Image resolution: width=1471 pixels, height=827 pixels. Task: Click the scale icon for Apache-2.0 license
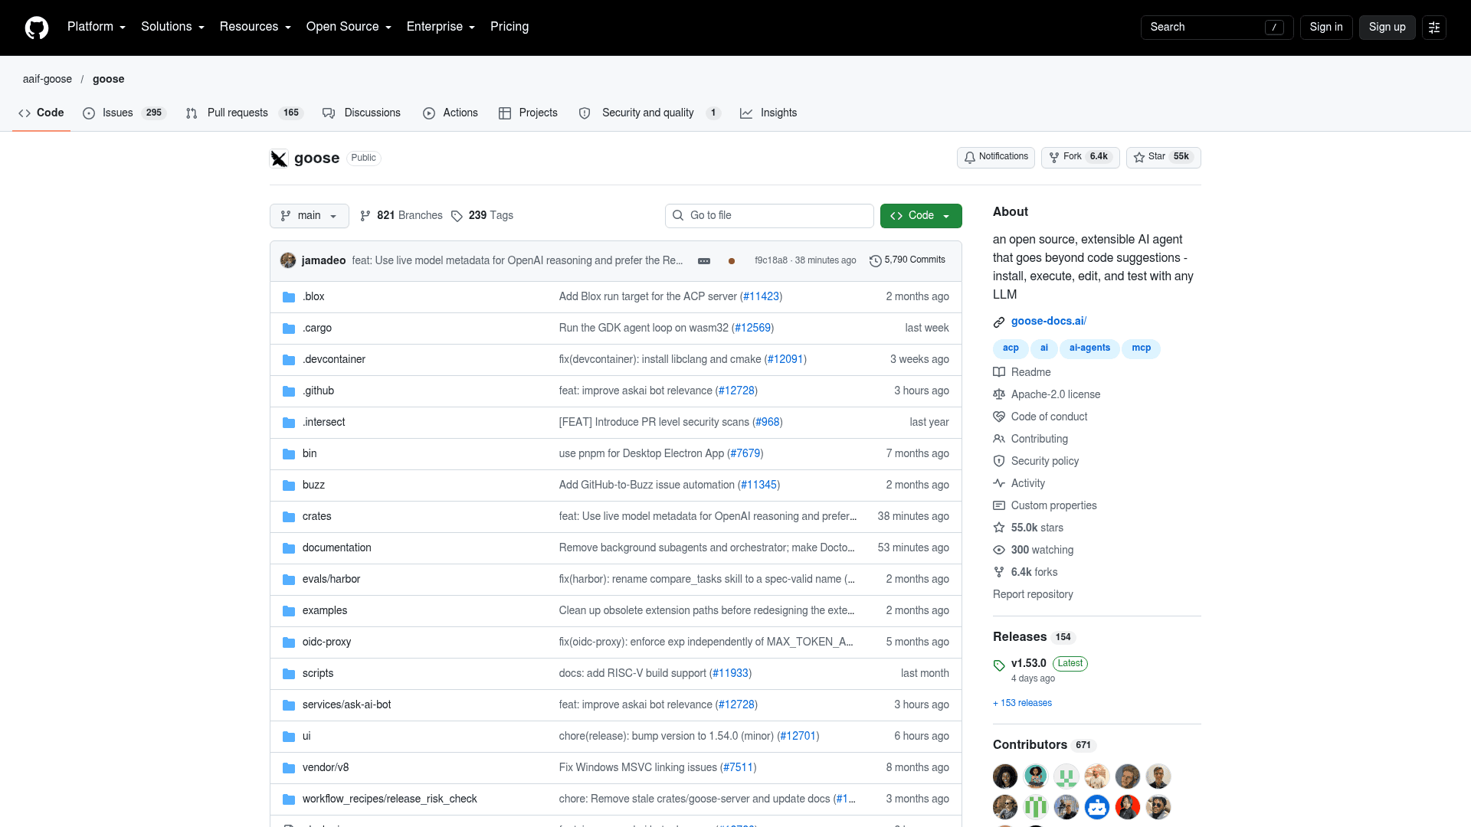(999, 394)
